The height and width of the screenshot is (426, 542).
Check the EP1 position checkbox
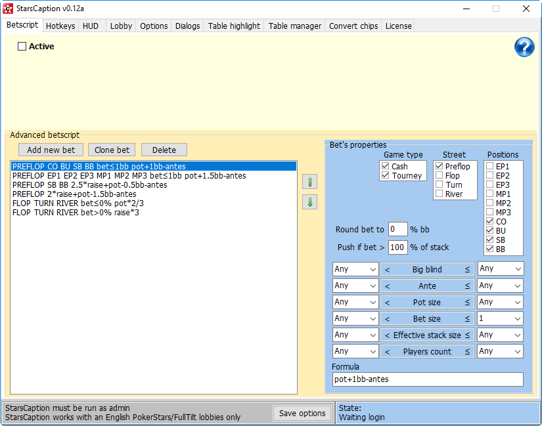pyautogui.click(x=490, y=166)
